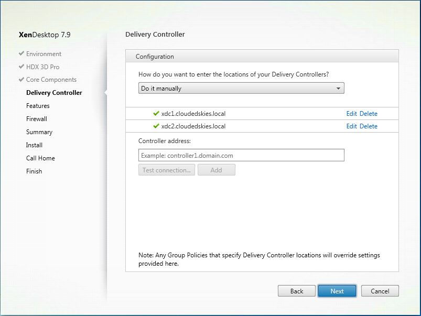
Task: Select the Features step in sidebar
Action: tap(38, 106)
